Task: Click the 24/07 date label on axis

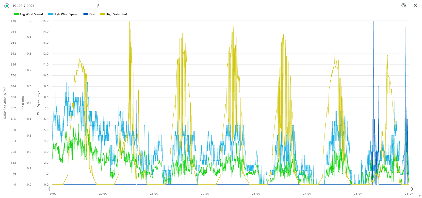Action: point(307,194)
